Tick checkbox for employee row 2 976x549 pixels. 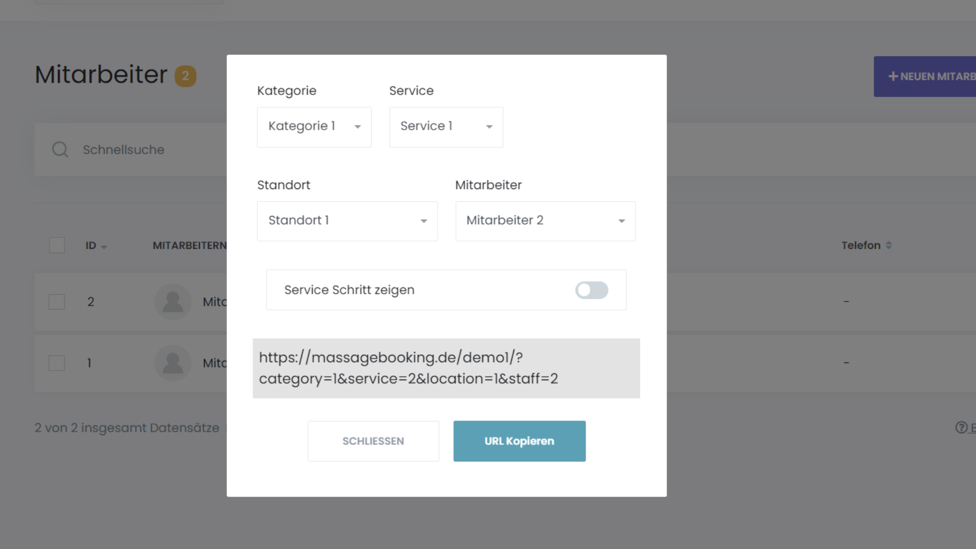(56, 302)
